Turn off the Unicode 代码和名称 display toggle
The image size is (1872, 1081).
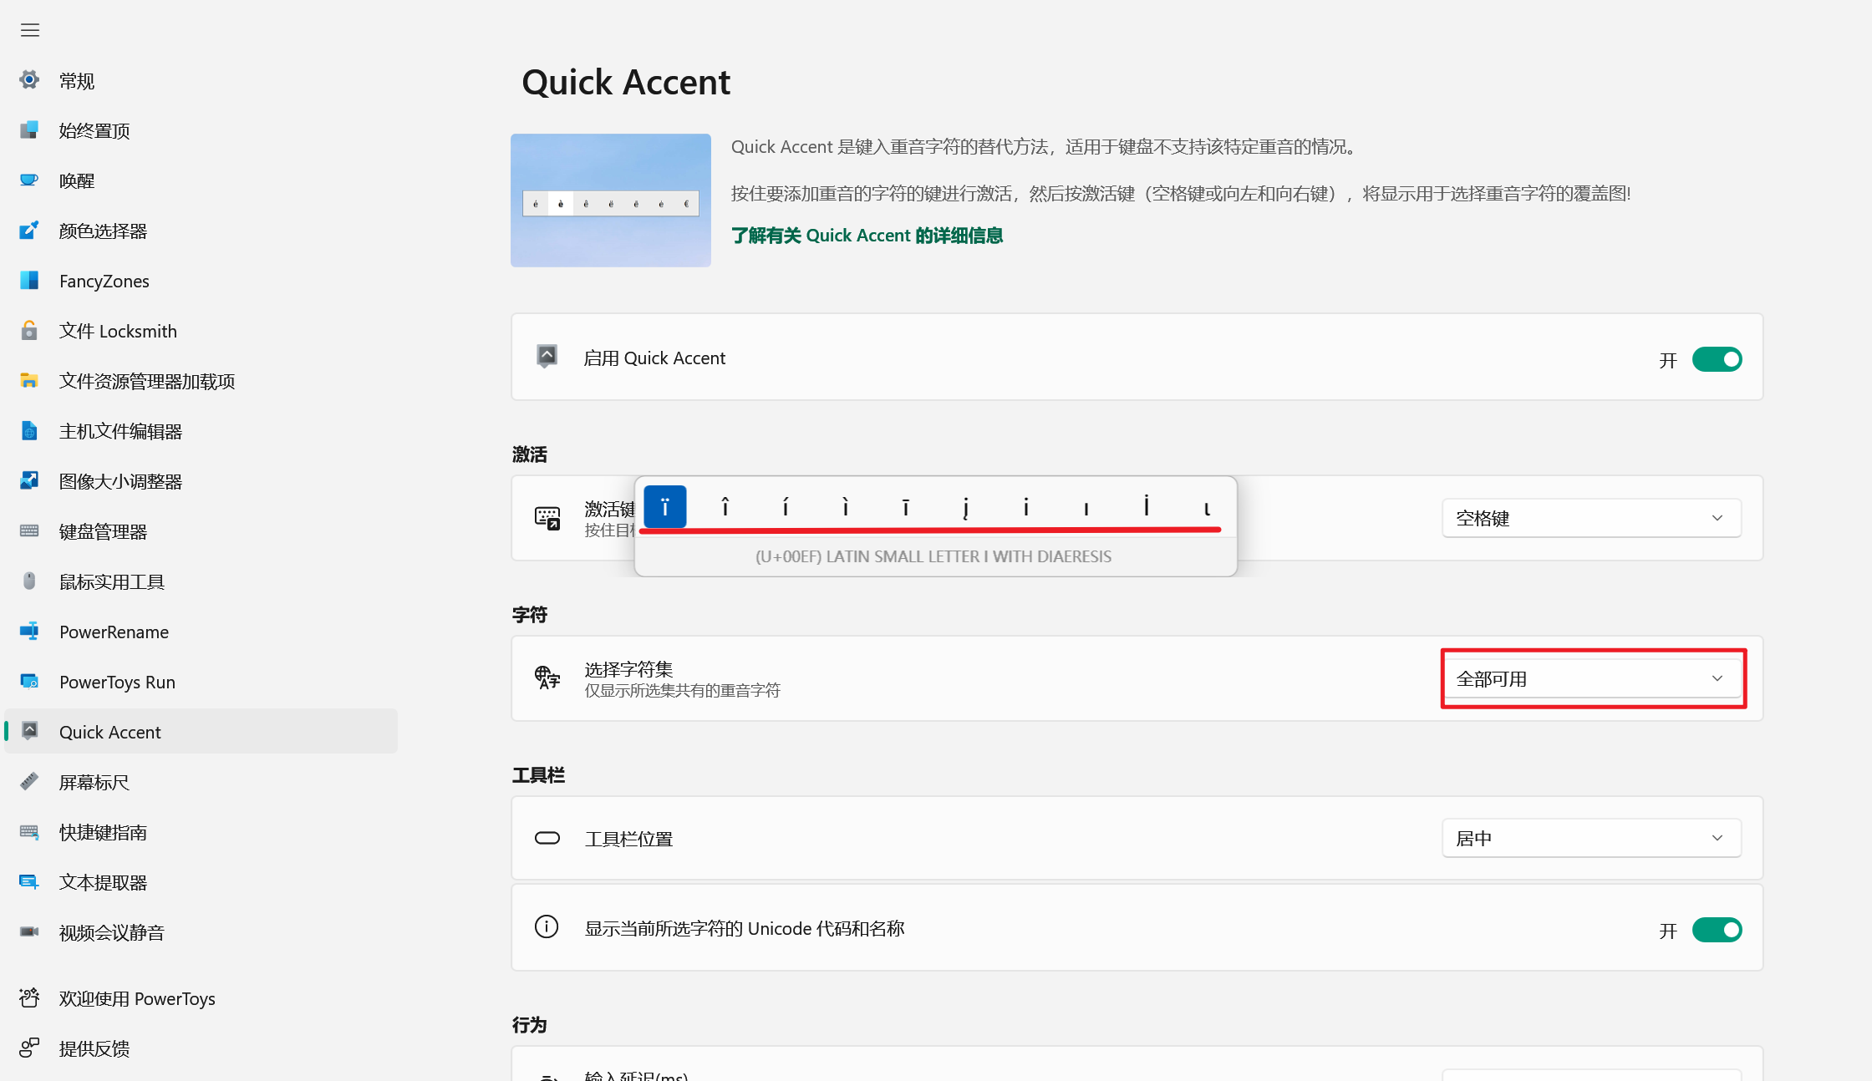pyautogui.click(x=1717, y=930)
